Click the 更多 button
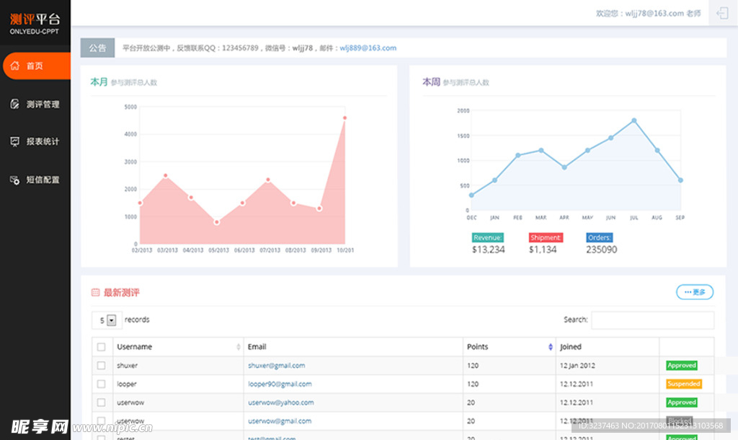The width and height of the screenshot is (738, 440). [695, 292]
